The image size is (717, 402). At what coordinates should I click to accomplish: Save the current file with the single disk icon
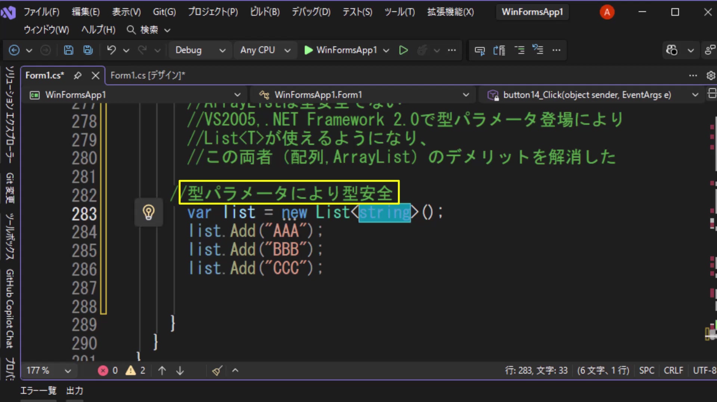[x=69, y=50]
